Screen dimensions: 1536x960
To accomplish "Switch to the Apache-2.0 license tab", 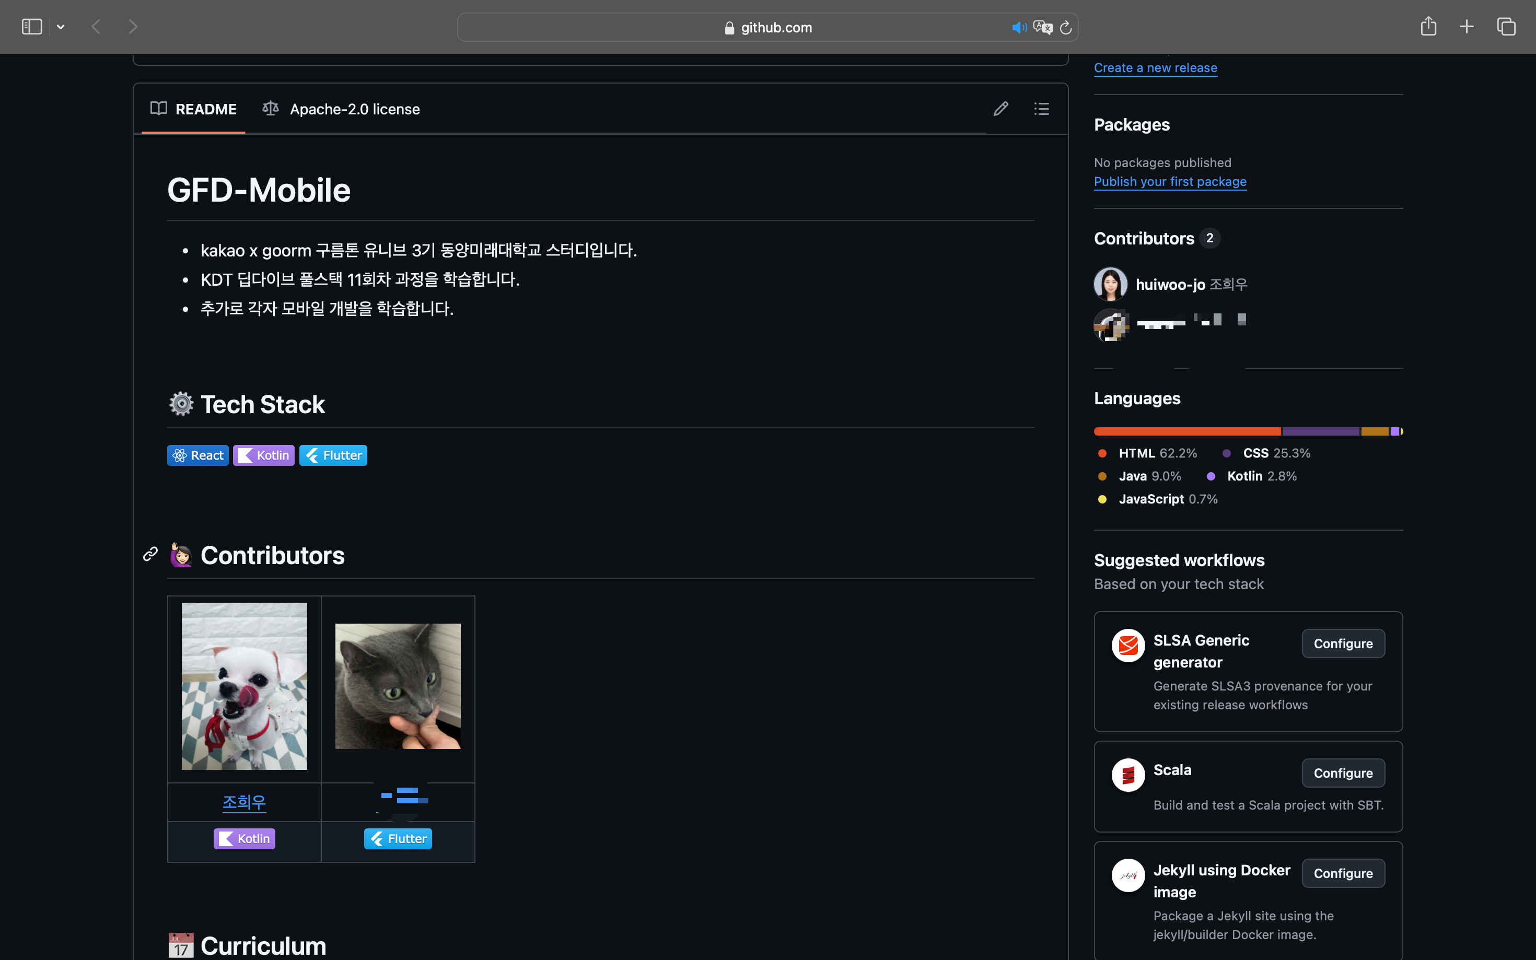I will tap(342, 109).
